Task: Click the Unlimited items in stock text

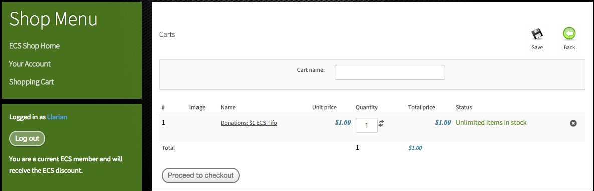Action: tap(491, 123)
